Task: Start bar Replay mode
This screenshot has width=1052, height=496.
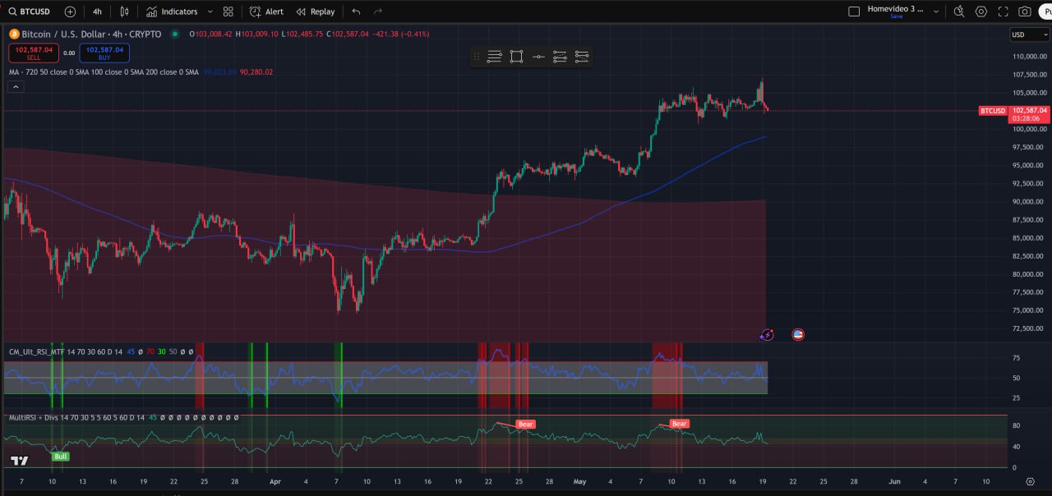Action: (x=316, y=11)
